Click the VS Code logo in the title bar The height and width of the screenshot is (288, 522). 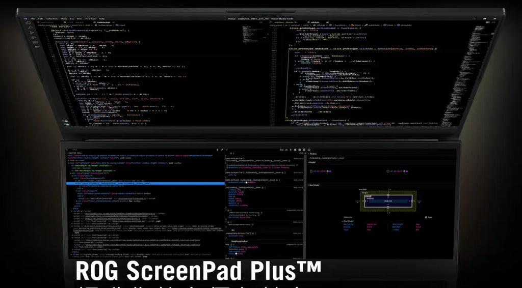click(25, 19)
